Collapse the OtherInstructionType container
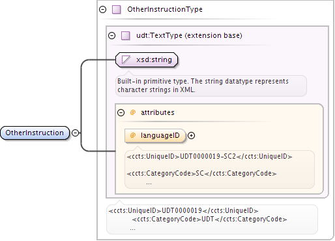The height and width of the screenshot is (241, 335). click(x=102, y=9)
